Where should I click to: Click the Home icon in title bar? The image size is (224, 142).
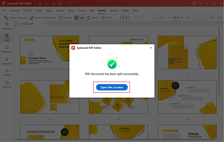pos(40,3)
